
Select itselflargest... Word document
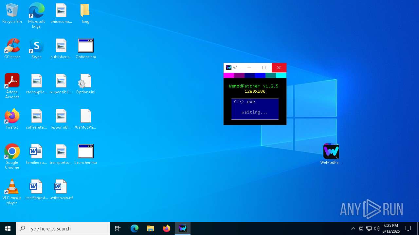tap(36, 190)
